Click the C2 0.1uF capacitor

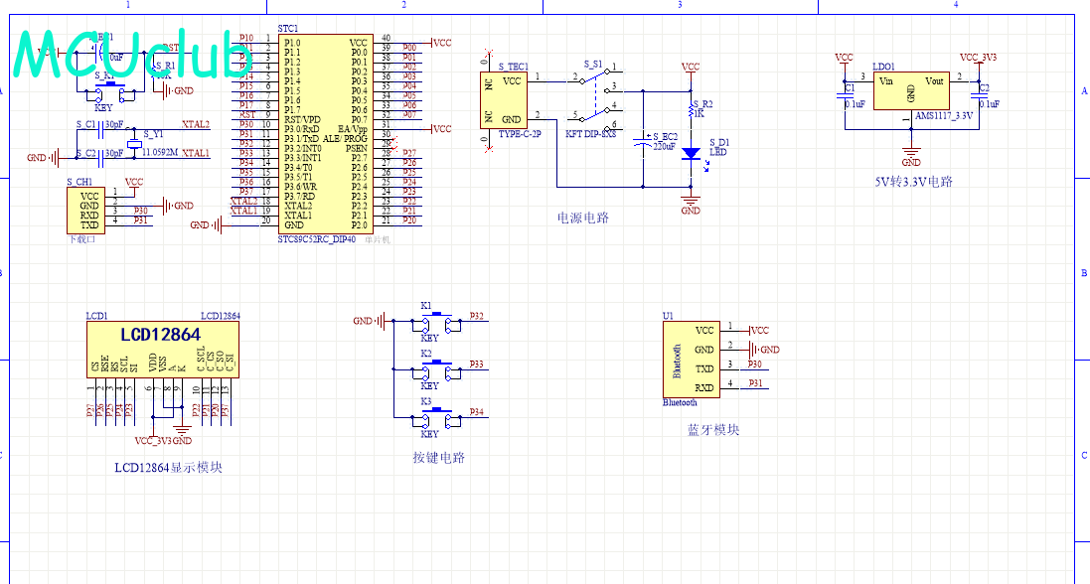(979, 96)
